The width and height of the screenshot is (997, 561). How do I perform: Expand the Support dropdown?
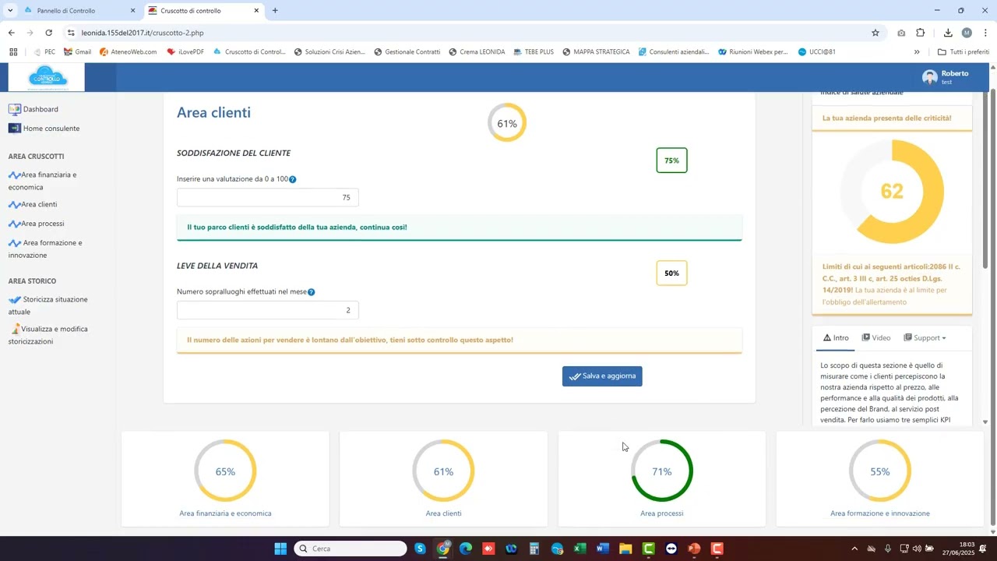pyautogui.click(x=925, y=338)
